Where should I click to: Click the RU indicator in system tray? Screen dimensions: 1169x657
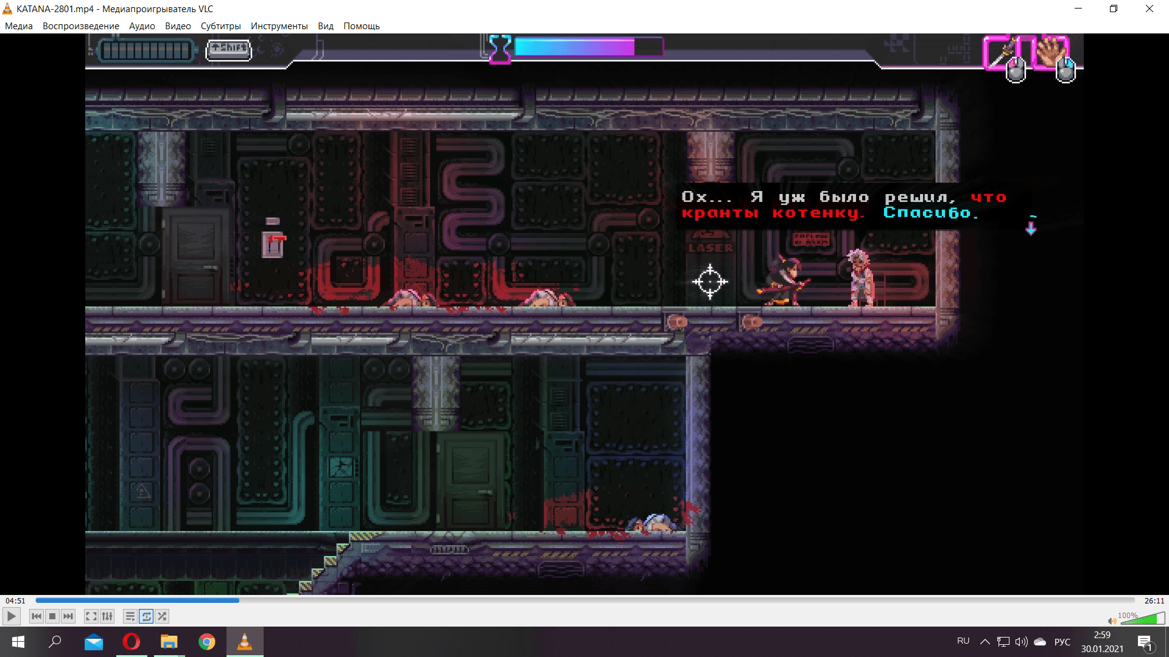(963, 641)
